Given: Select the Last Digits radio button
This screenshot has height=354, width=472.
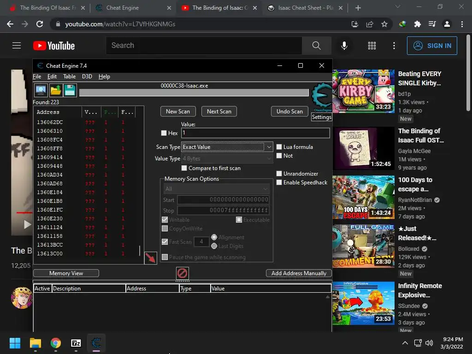Looking at the screenshot, I should coord(214,246).
